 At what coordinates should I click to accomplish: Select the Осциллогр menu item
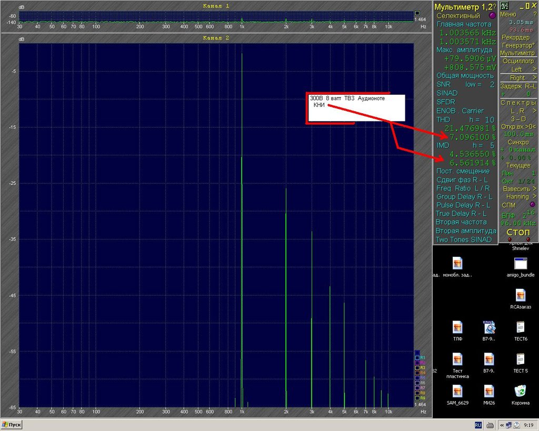(518, 61)
